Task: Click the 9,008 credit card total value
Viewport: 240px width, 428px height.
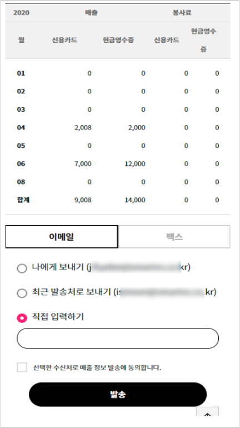Action: (83, 200)
